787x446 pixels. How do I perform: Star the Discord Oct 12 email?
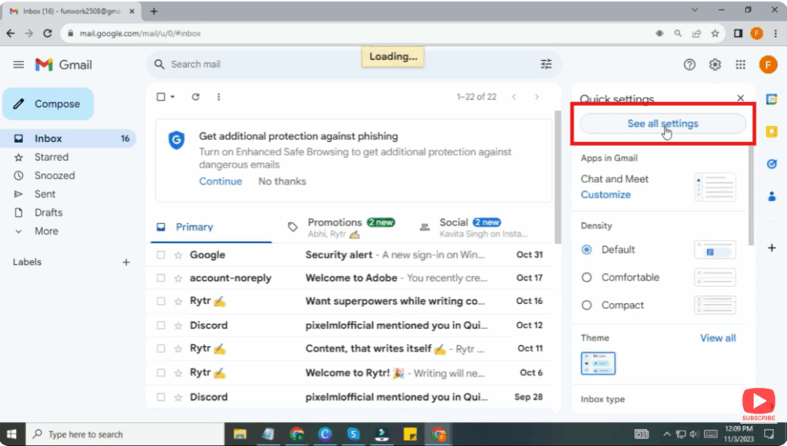[x=178, y=325]
